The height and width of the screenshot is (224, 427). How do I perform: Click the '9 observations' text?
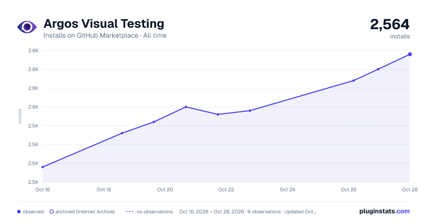(264, 212)
